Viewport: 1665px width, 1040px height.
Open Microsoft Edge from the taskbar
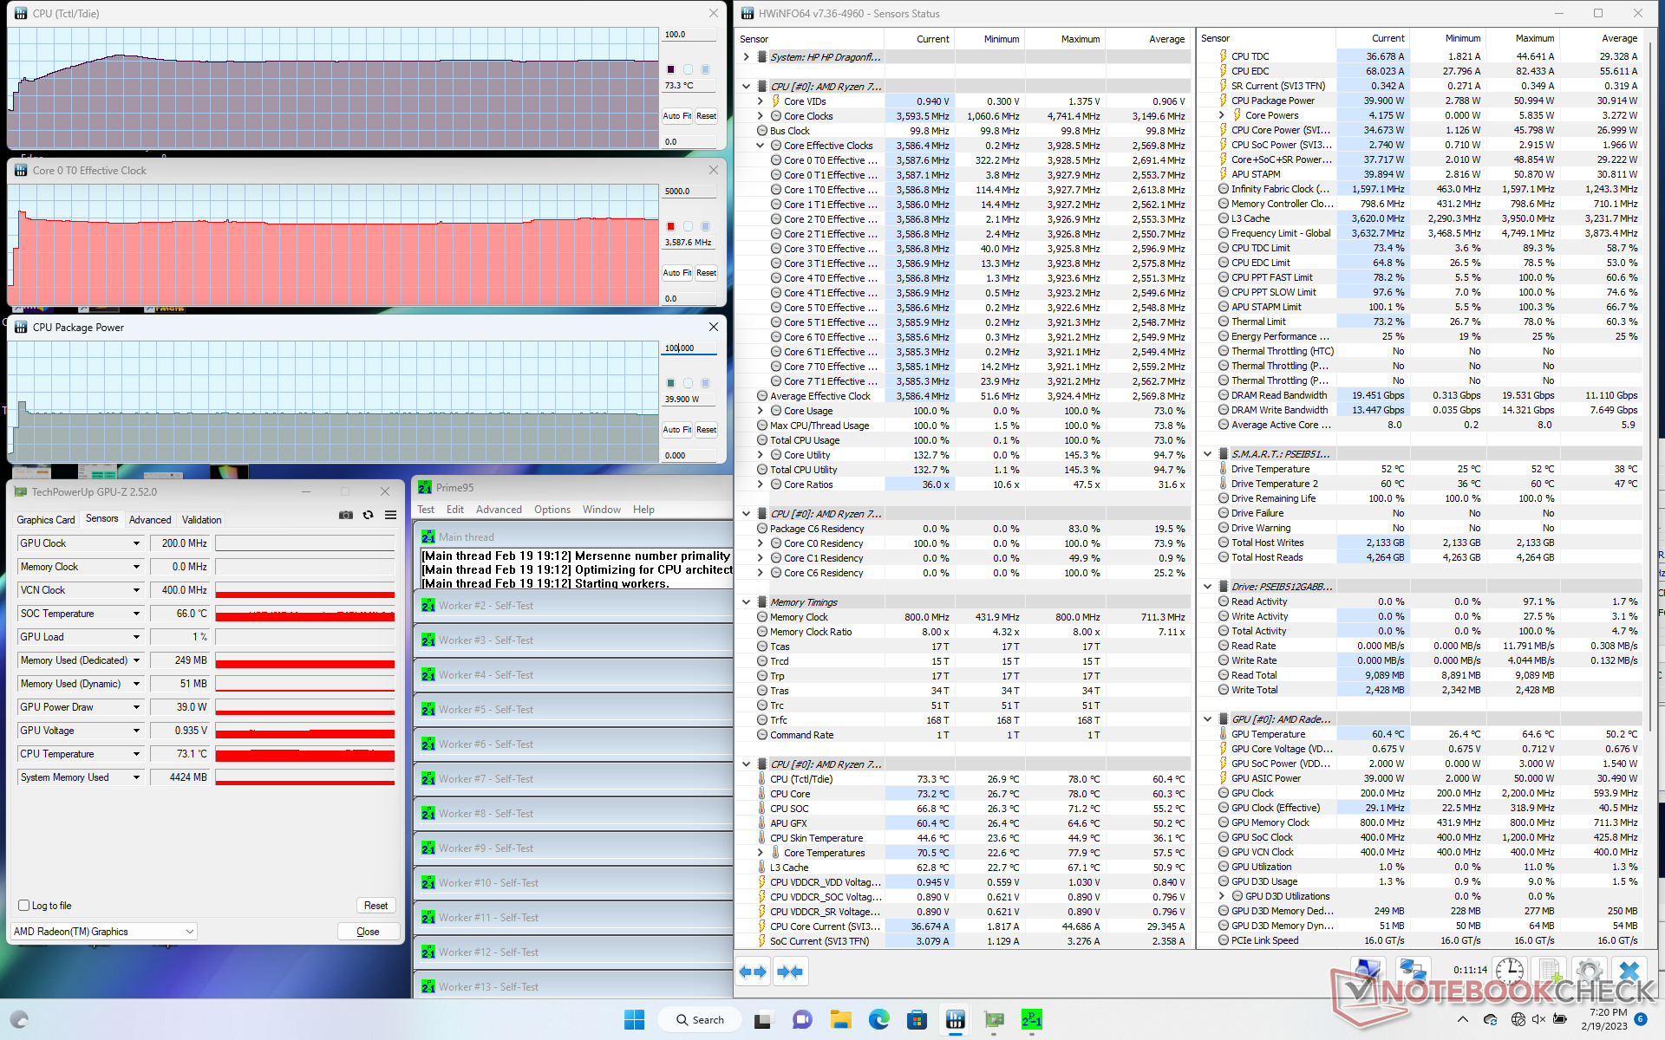pyautogui.click(x=878, y=1020)
